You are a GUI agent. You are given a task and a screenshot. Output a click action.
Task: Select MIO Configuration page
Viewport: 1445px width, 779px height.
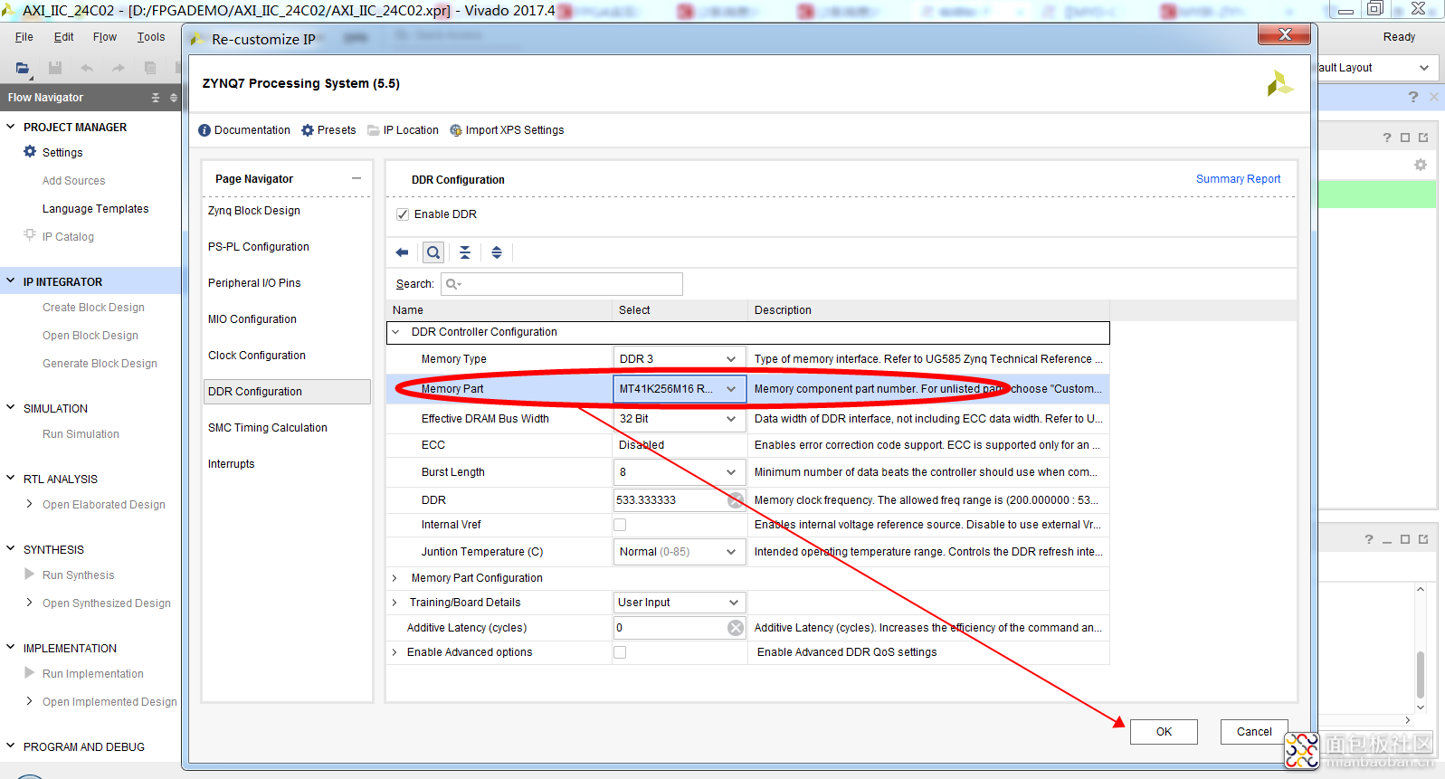tap(252, 319)
